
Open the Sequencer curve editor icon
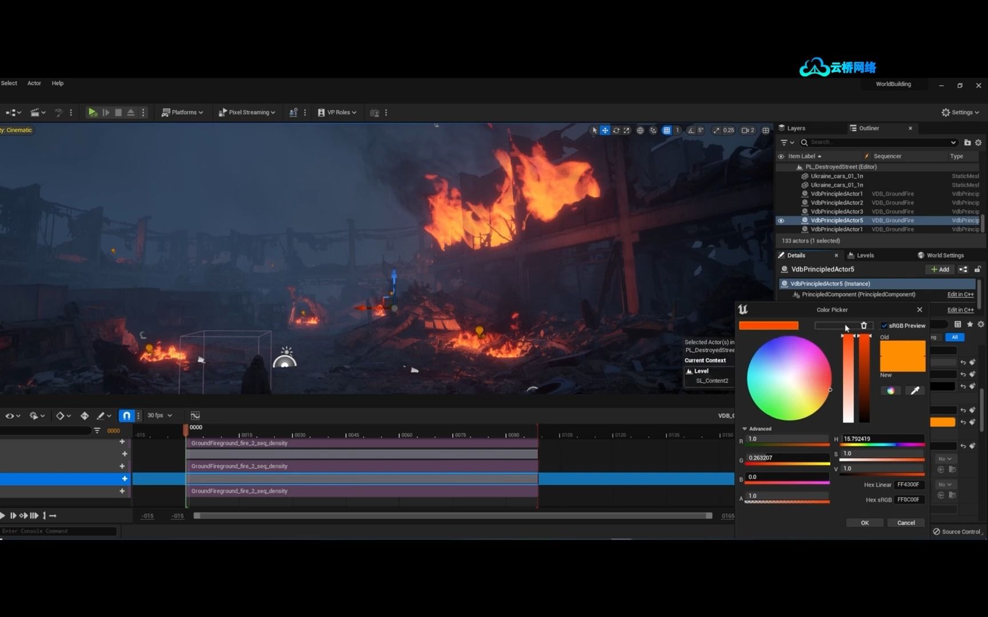pyautogui.click(x=195, y=415)
